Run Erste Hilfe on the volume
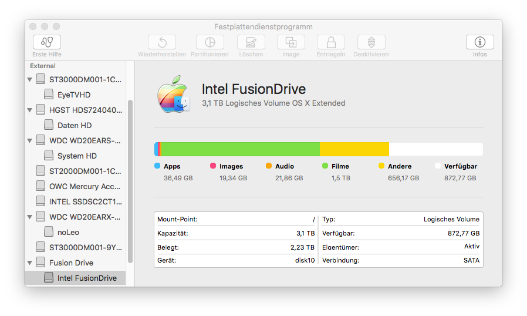This screenshot has width=527, height=316. point(47,42)
